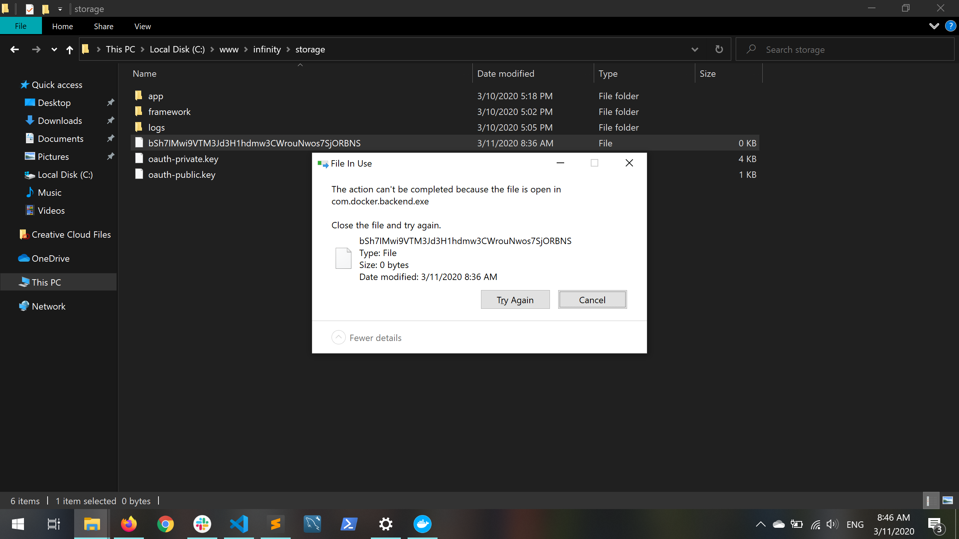Open the Explorer help icon

(950, 26)
